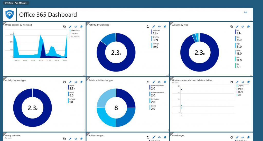This screenshot has height=141, width=263.
Task: Open the UTC Time Past 24 hours selector
Action: tap(16, 3)
